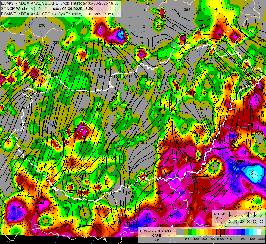This screenshot has height=244, width=266.
Task: Choose the pure blue CAPE legend swatch
Action: point(243,232)
